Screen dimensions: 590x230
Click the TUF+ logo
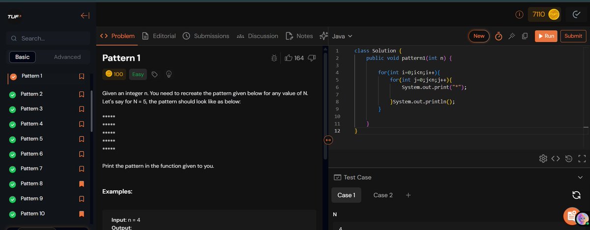14,16
